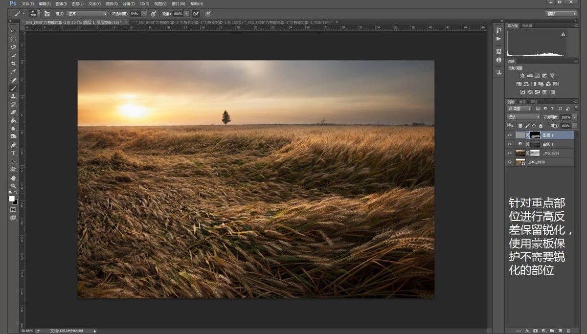The width and height of the screenshot is (587, 334).
Task: Click the Pen tool in toolbar
Action: (x=14, y=145)
